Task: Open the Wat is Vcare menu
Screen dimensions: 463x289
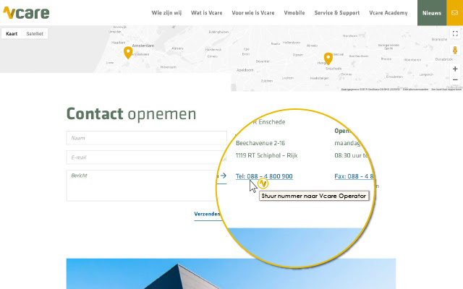Action: pyautogui.click(x=207, y=13)
